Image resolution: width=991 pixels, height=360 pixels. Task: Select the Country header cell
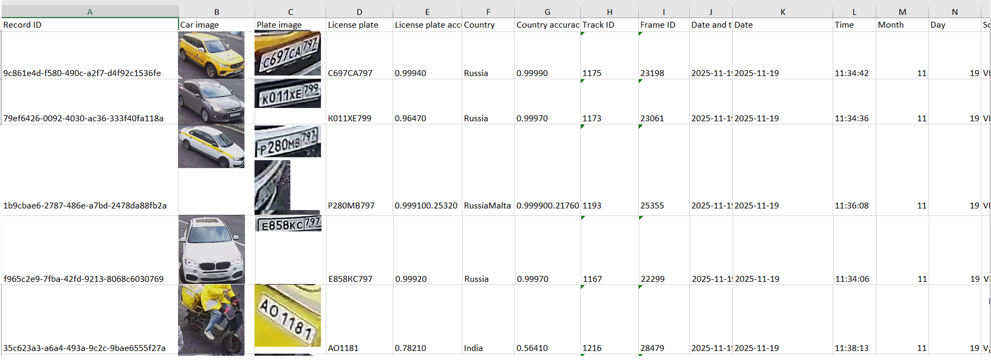[488, 25]
